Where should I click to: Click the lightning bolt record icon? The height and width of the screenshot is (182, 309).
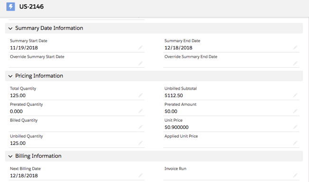[10, 7]
